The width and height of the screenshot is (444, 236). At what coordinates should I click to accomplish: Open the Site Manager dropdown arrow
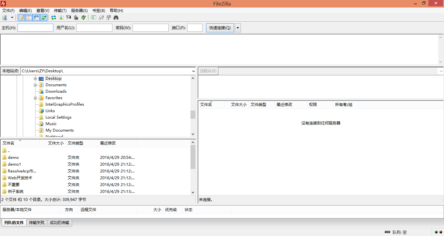tap(12, 18)
